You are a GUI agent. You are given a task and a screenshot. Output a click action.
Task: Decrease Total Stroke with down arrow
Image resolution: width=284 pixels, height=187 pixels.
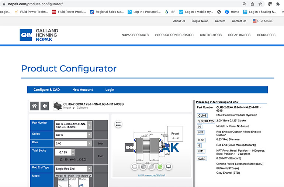73,154
